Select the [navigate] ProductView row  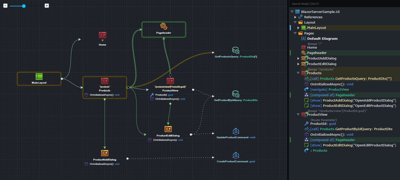pyautogui.click(x=330, y=89)
